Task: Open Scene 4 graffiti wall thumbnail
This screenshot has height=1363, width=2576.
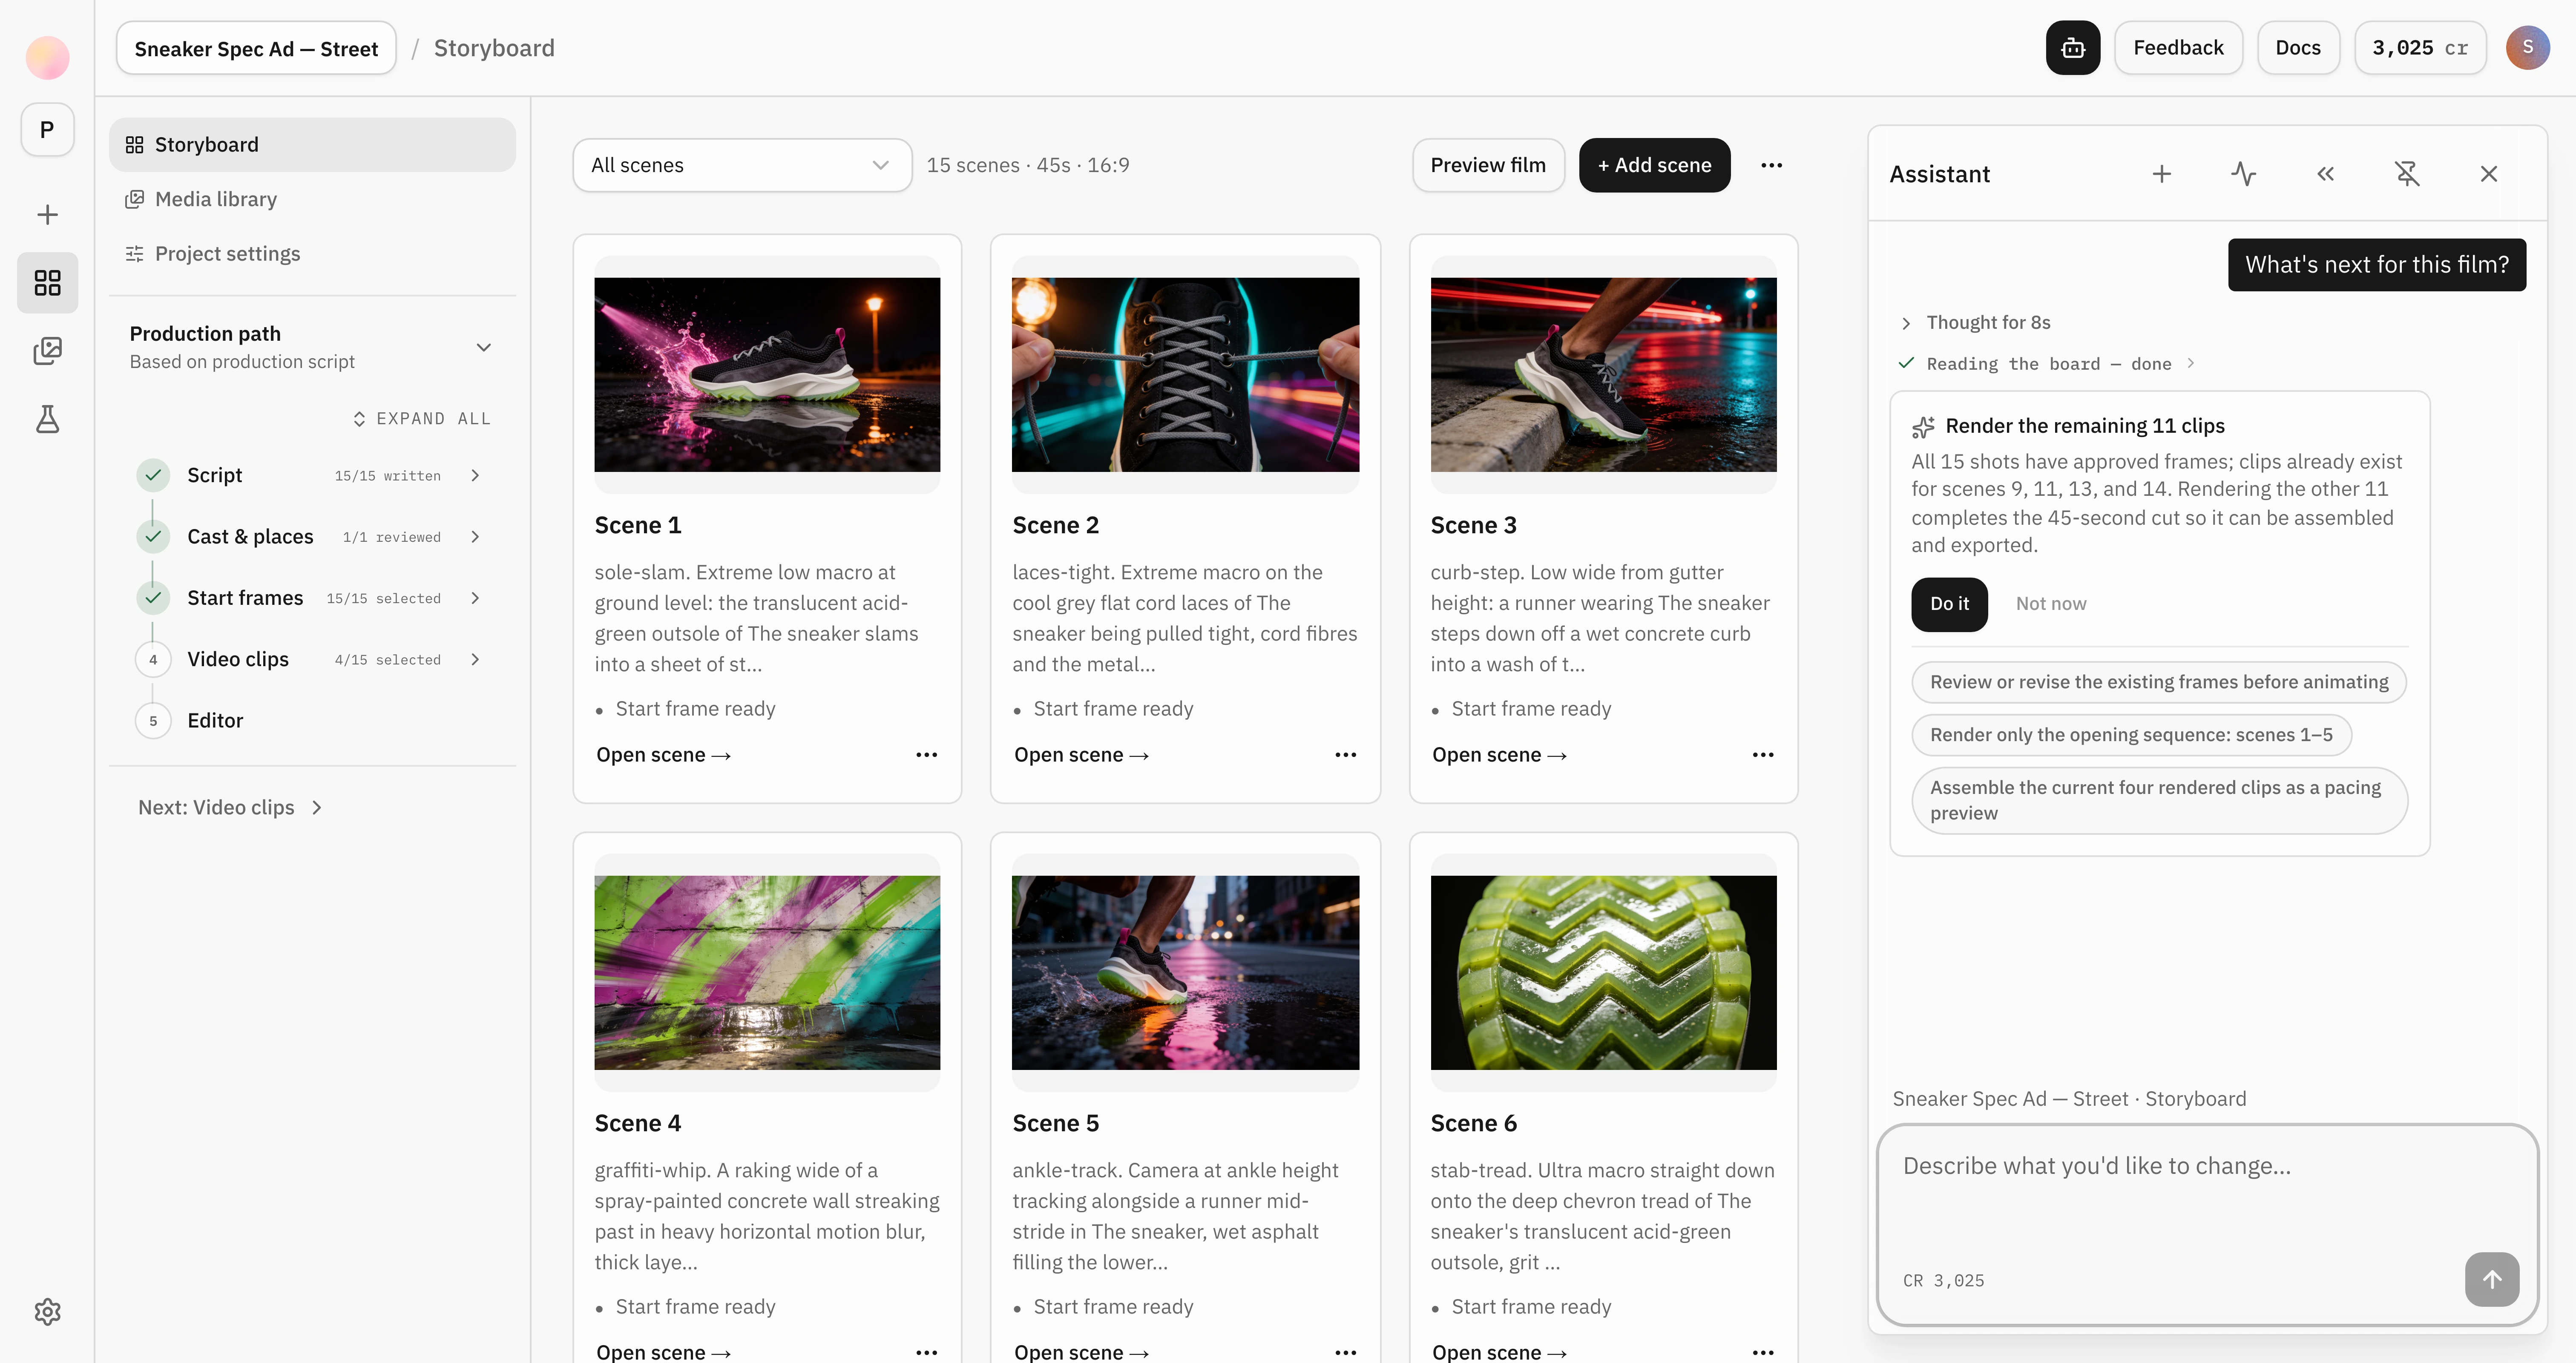Action: pos(767,972)
